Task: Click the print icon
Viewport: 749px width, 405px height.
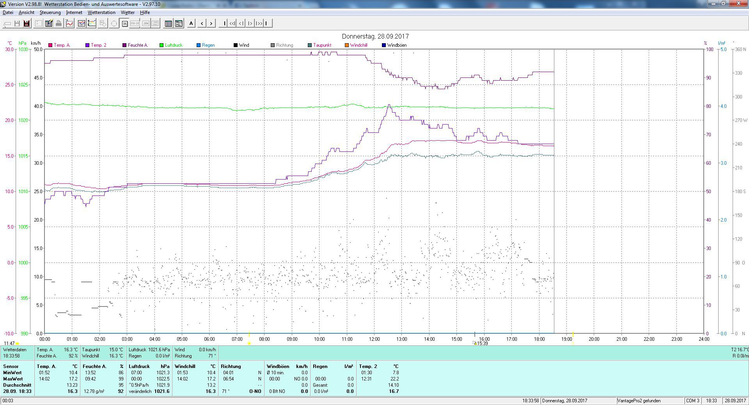Action: click(59, 23)
